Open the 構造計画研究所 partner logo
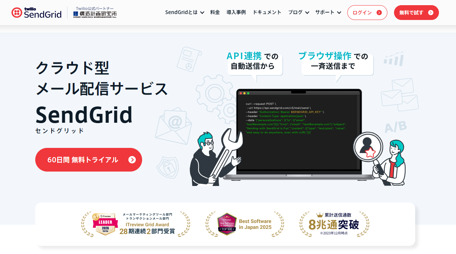This screenshot has height=254, width=456. pyautogui.click(x=95, y=14)
